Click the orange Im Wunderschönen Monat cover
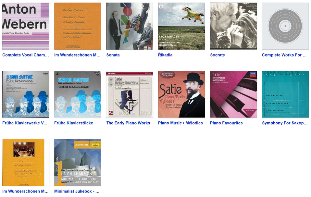311x197 pixels. 78,26
